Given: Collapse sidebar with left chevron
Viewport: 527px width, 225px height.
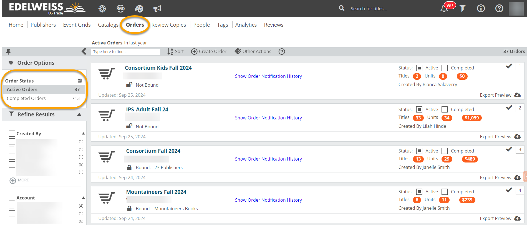Looking at the screenshot, I should (84, 51).
